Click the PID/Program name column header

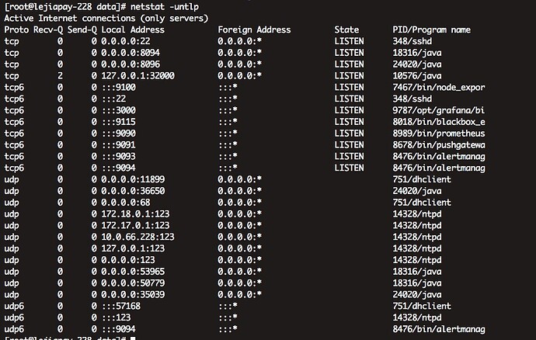pos(431,29)
